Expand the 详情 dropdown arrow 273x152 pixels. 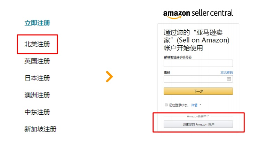200,105
